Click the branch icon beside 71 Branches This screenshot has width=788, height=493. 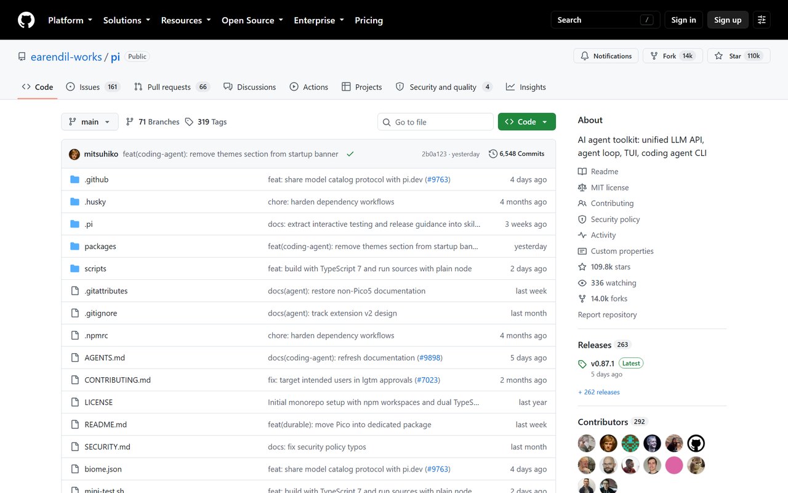pos(130,122)
